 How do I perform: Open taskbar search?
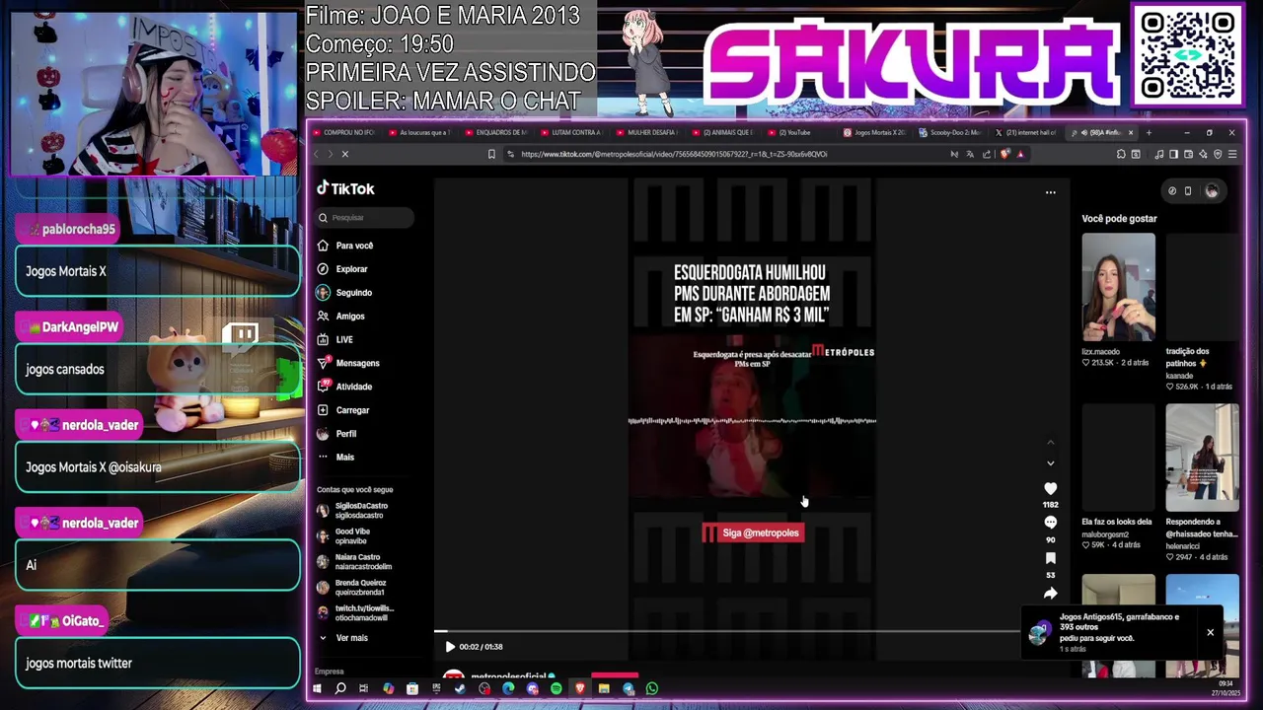coord(340,688)
